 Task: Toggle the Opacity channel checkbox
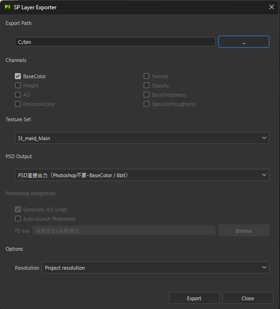tap(146, 86)
